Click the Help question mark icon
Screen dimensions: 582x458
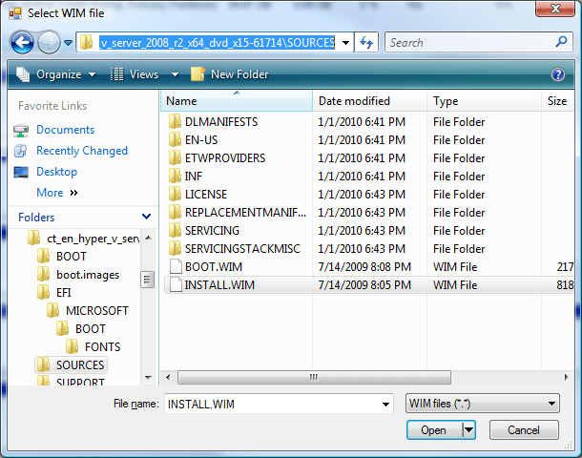[x=558, y=74]
